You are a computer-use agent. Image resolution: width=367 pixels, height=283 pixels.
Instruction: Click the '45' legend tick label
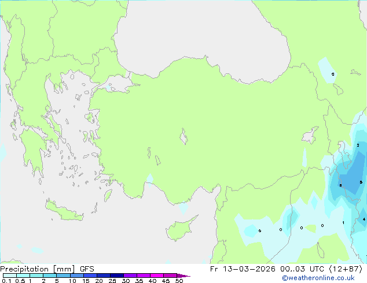coord(166,281)
